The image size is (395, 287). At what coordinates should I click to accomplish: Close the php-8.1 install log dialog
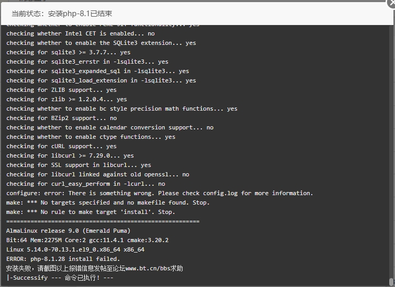[x=391, y=3]
